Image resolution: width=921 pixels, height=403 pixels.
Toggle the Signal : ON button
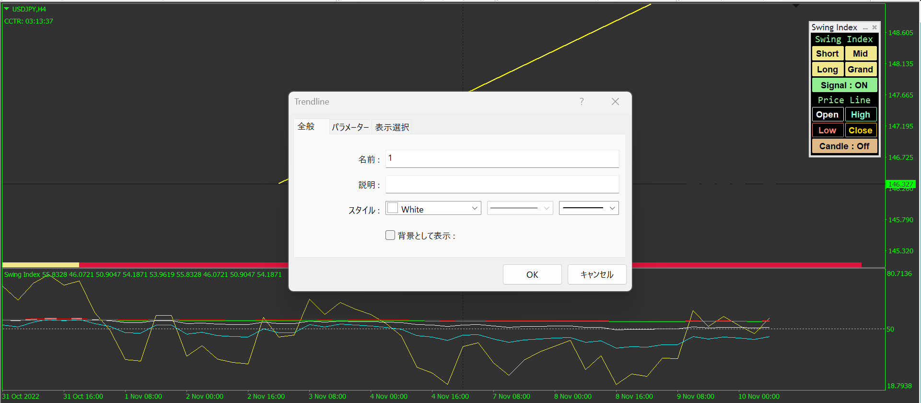click(x=844, y=85)
